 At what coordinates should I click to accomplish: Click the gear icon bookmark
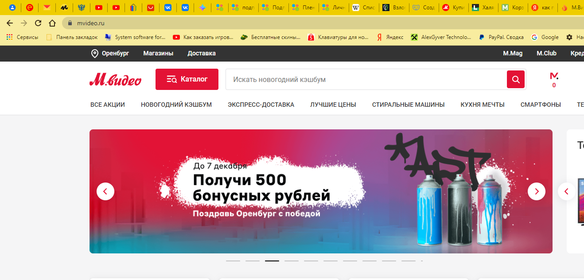[569, 37]
